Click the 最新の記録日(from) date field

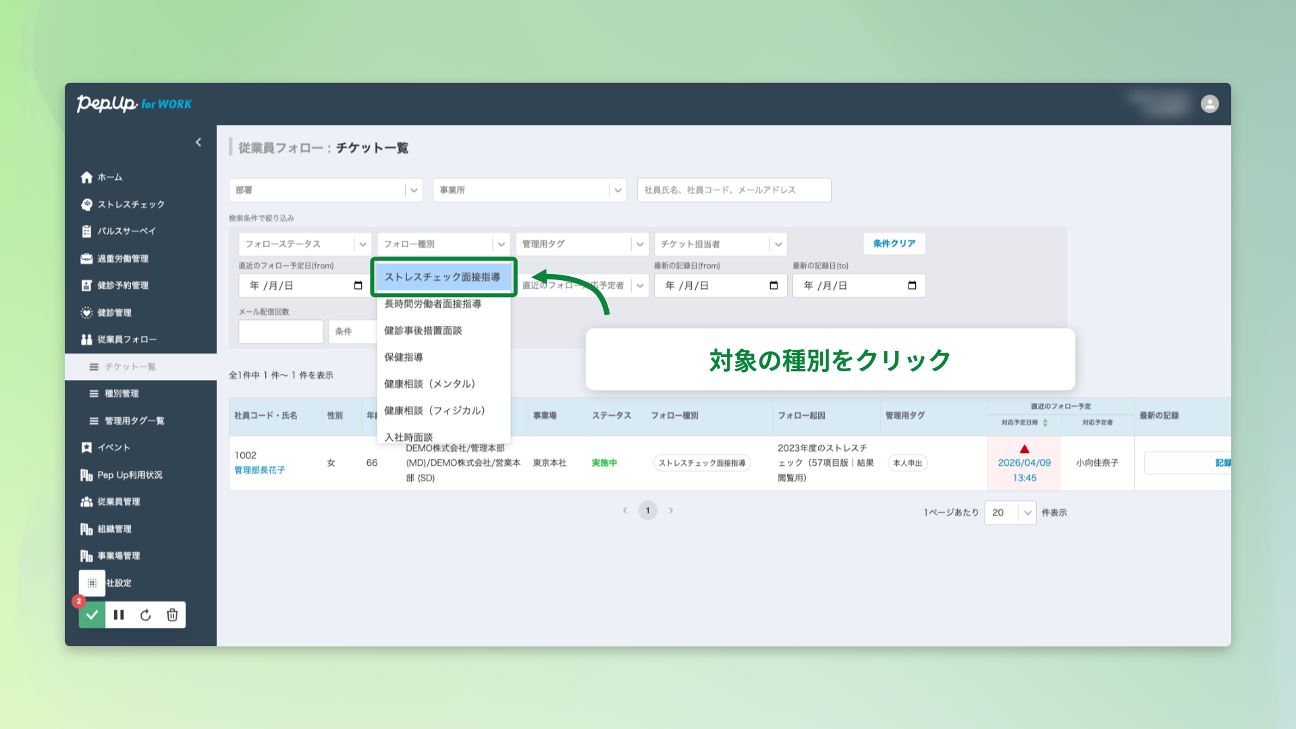pyautogui.click(x=720, y=286)
